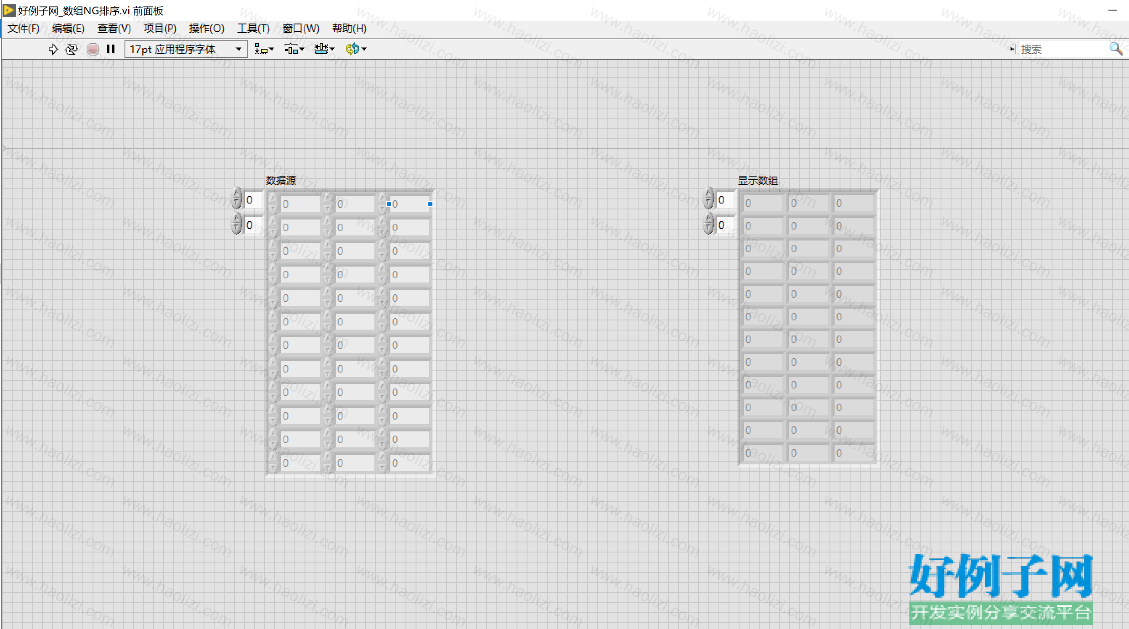Click the first-row first-column cell of 显示数组
This screenshot has width=1129, height=629.
(x=763, y=203)
